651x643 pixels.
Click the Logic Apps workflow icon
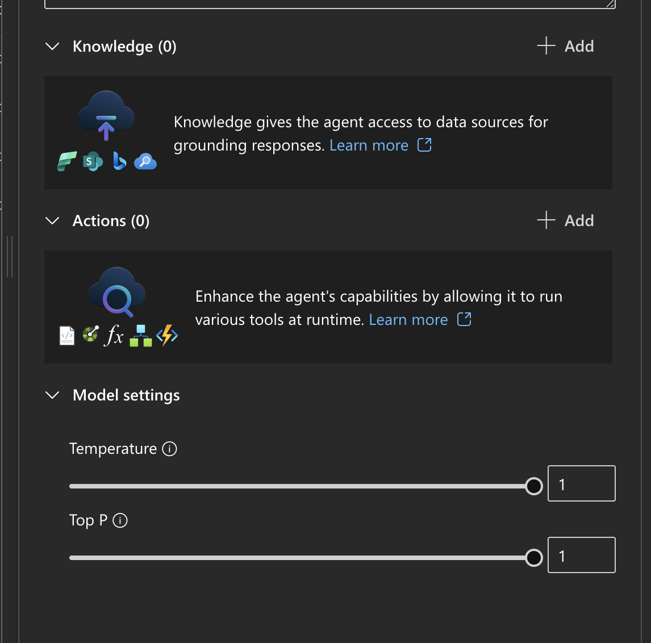click(x=140, y=336)
